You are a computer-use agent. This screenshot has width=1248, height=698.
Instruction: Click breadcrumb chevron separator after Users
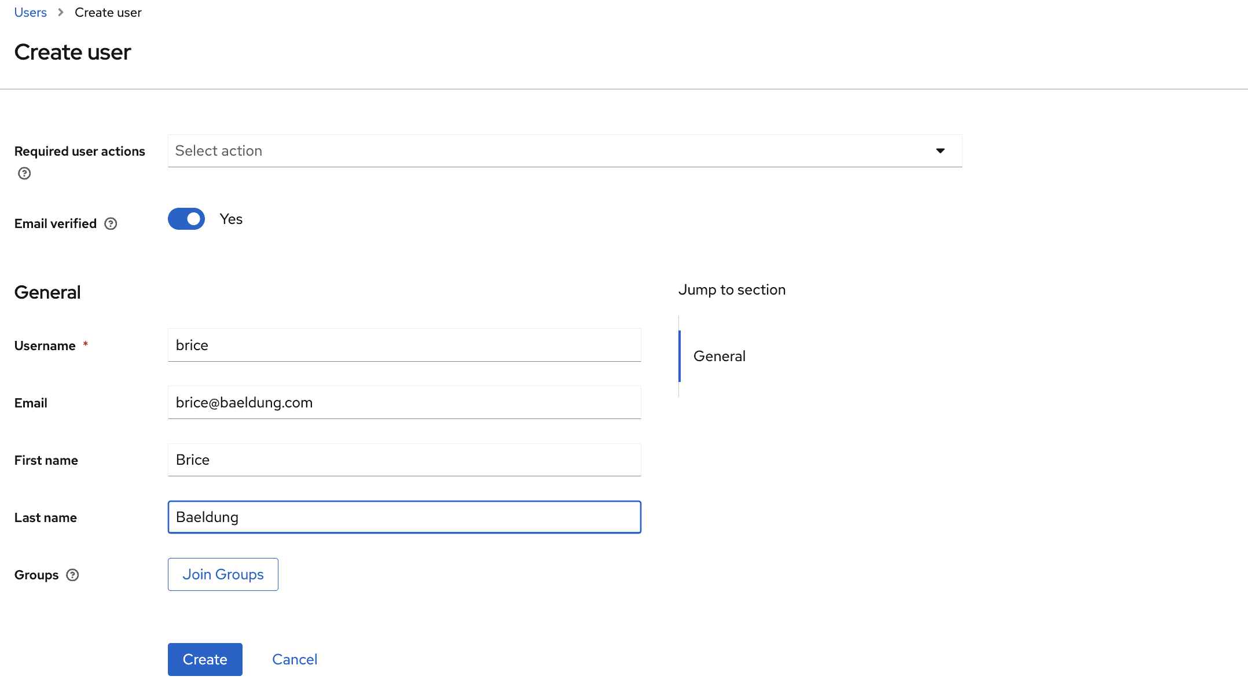pyautogui.click(x=61, y=13)
